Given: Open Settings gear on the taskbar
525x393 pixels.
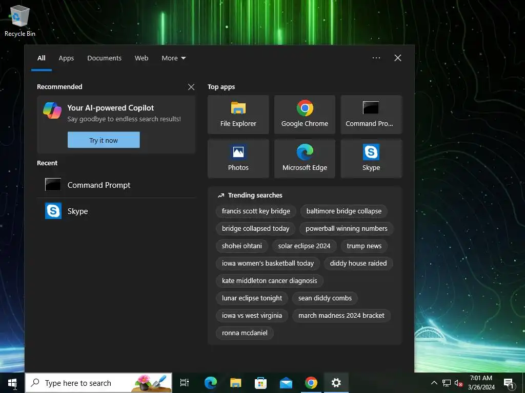Looking at the screenshot, I should click(x=336, y=383).
